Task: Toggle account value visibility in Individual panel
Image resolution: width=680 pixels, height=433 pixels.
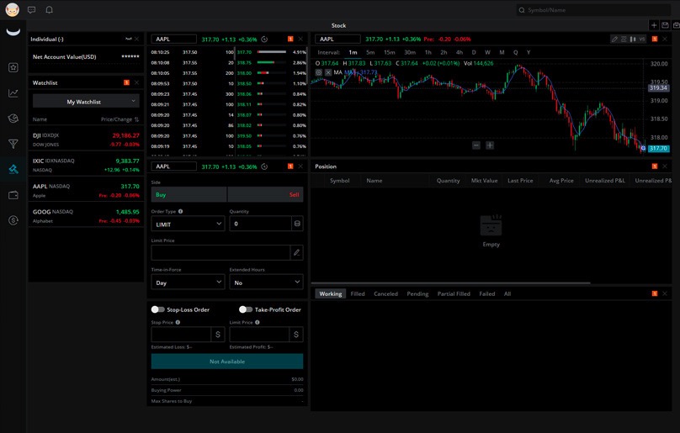Action: point(129,39)
